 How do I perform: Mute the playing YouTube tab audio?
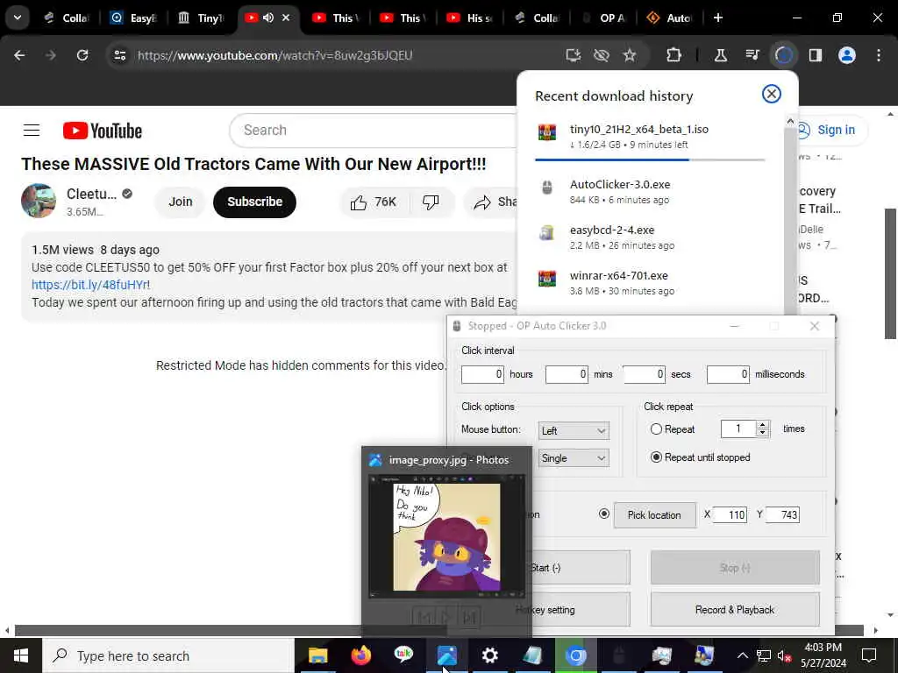(x=268, y=18)
